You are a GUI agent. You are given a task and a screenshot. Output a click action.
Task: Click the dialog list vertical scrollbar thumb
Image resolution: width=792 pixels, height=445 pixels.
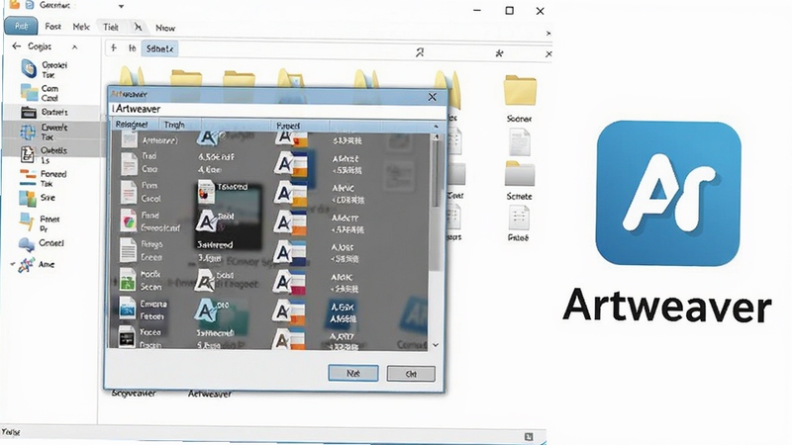(x=436, y=174)
